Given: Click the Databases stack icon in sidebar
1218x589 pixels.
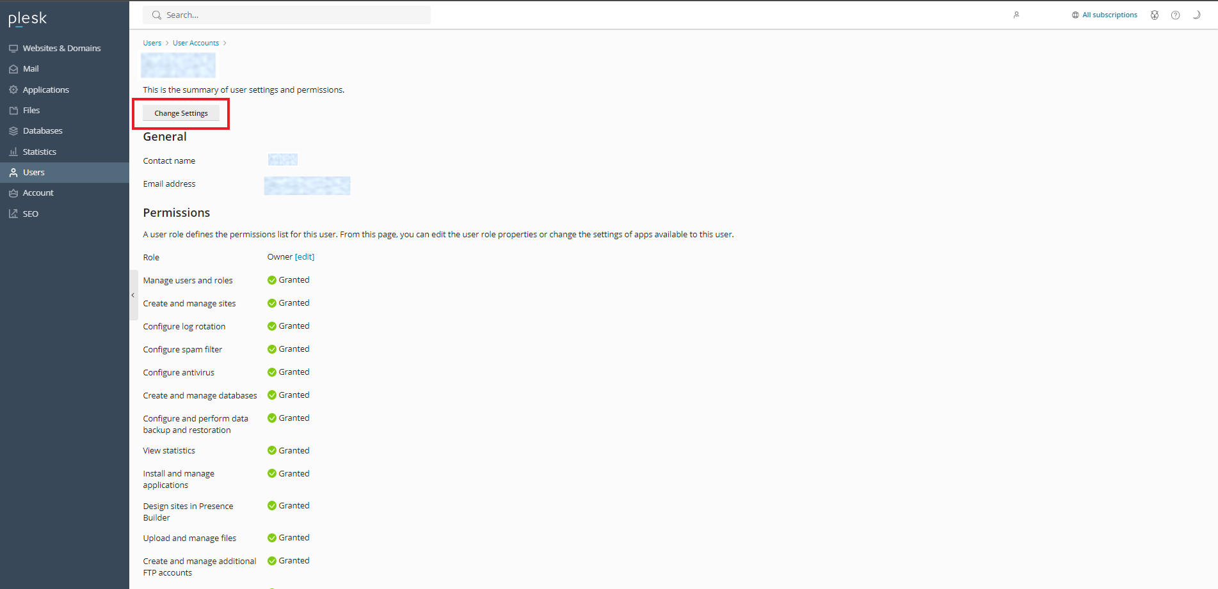Looking at the screenshot, I should coord(13,130).
